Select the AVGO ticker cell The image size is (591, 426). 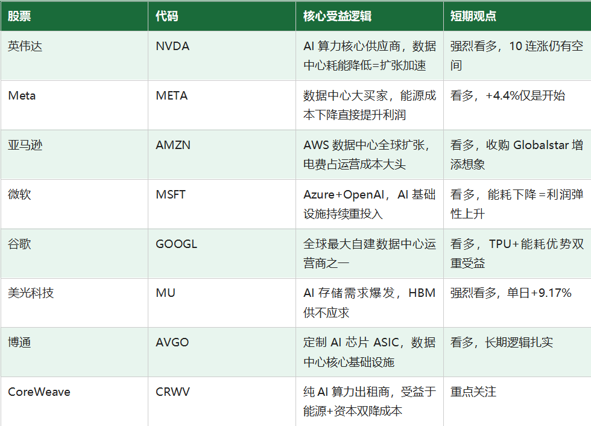(x=222, y=352)
